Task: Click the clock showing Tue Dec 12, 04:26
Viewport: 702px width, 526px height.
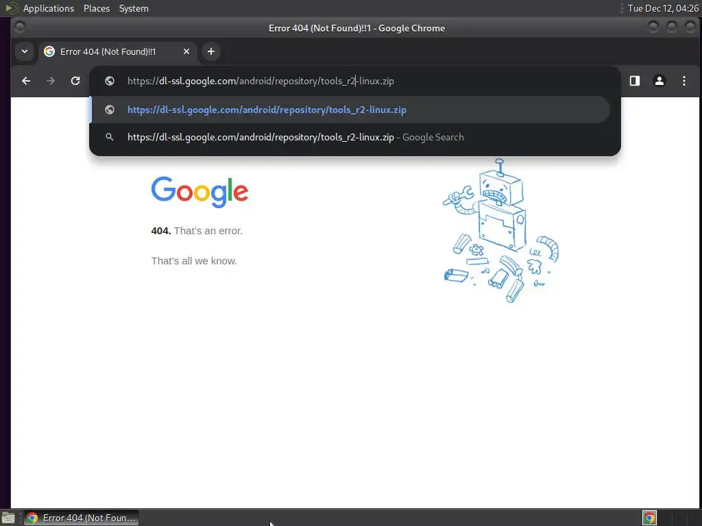Action: 663,8
